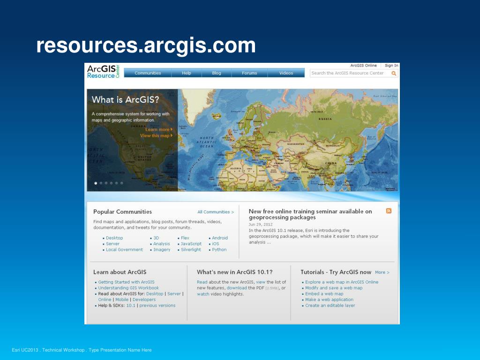Click watch video highlights link

(x=203, y=294)
